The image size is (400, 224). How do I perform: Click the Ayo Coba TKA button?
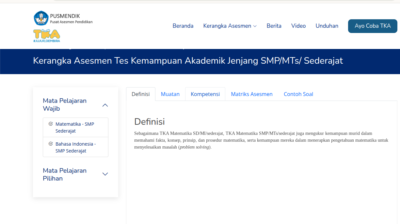point(372,26)
